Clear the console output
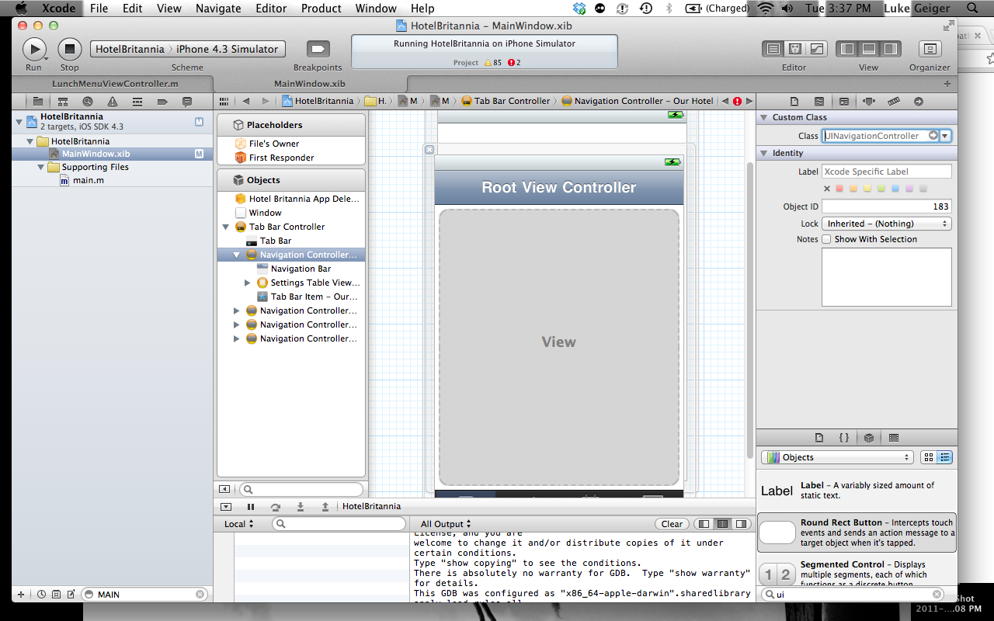Image resolution: width=994 pixels, height=621 pixels. (x=673, y=524)
